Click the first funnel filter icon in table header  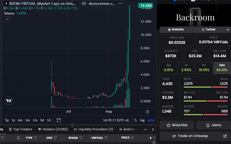tap(3, 138)
